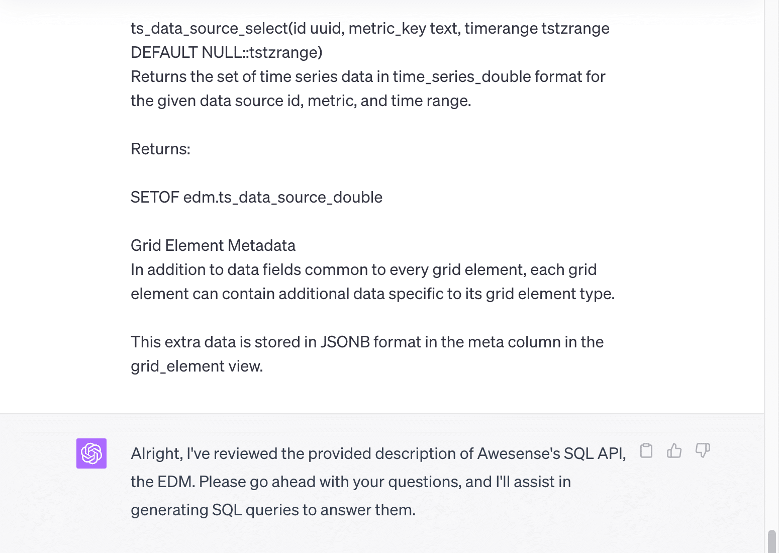Click the 'Grid Element Metadata' heading text

coord(213,245)
